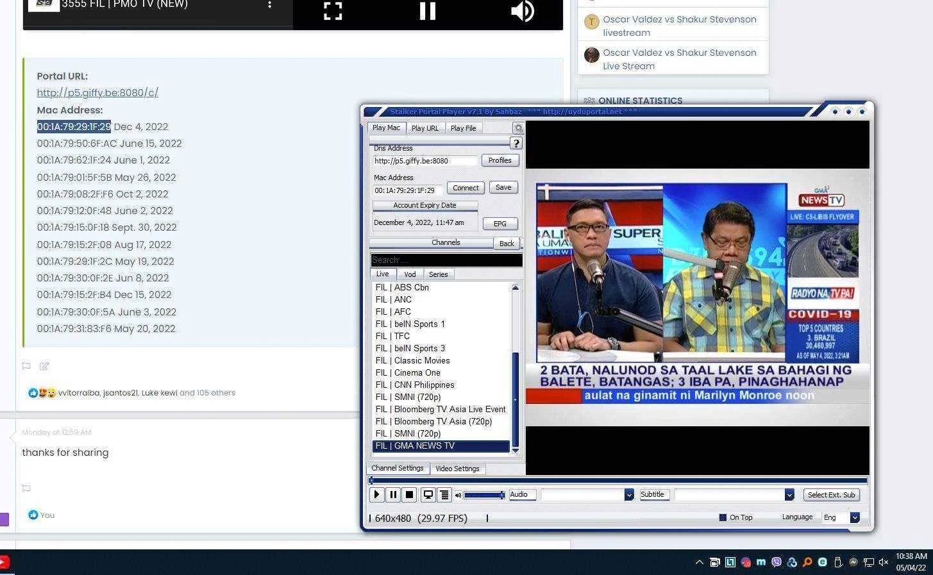
Task: Click the volume speaker on the web video player
Action: pos(523,10)
